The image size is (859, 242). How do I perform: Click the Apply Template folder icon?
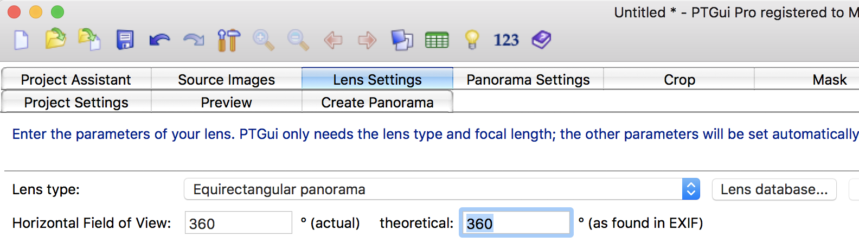(x=89, y=40)
